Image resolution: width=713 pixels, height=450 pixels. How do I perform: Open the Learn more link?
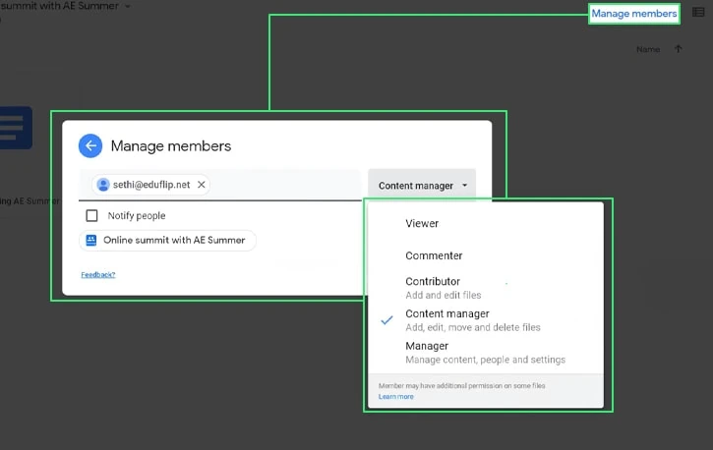click(x=396, y=396)
